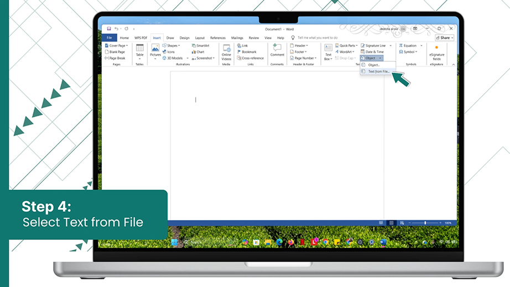
Task: Click the Table icon in ribbon
Action: (x=139, y=51)
